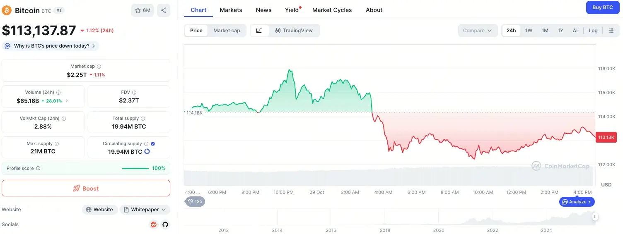
Task: Switch chart to Market cap view
Action: click(227, 31)
